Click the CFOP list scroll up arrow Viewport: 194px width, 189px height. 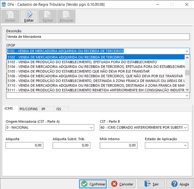click(187, 58)
